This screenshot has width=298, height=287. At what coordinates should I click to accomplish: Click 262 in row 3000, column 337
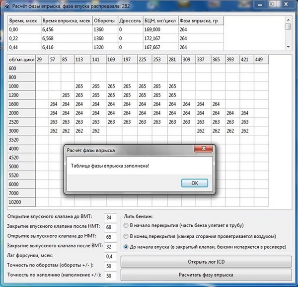click(x=203, y=131)
